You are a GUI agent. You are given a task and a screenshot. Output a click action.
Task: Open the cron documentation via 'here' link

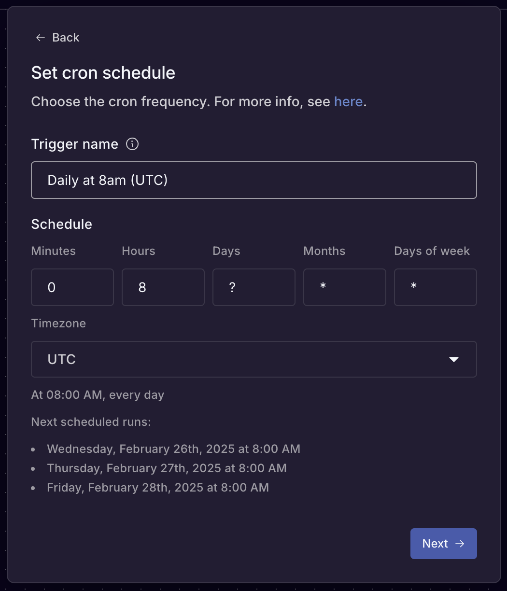tap(348, 101)
